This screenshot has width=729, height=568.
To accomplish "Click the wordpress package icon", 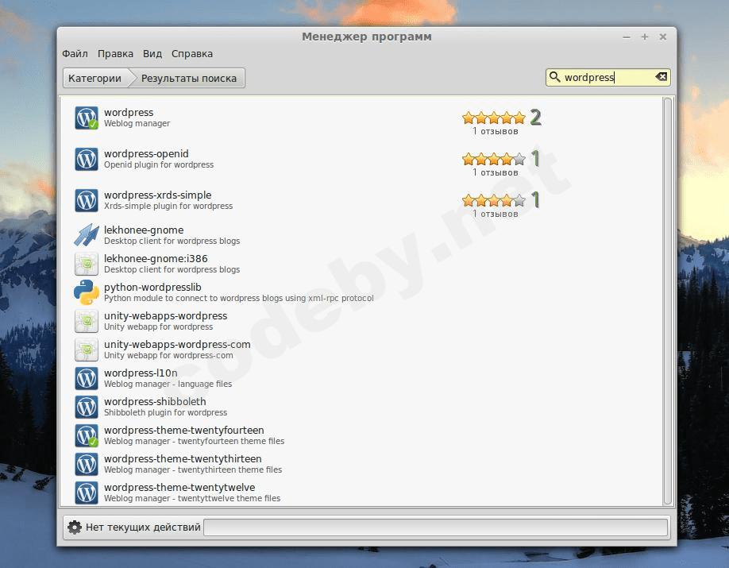I will click(x=87, y=118).
